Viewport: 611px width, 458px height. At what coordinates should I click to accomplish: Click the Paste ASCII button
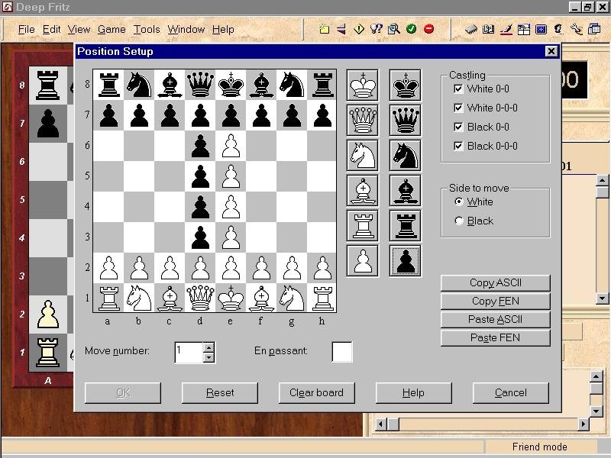[x=495, y=319]
